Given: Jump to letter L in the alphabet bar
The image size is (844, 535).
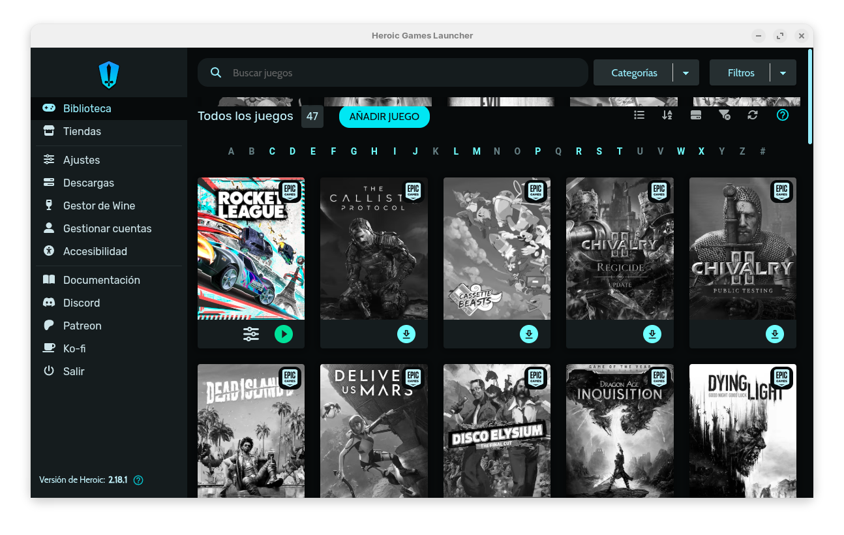Looking at the screenshot, I should (x=456, y=151).
